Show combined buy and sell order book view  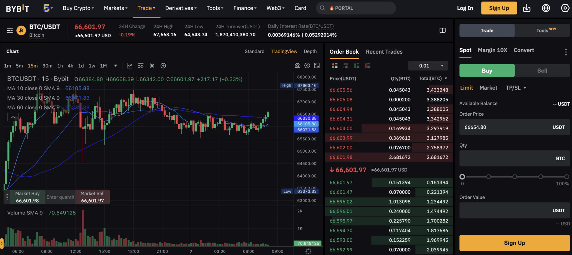point(335,66)
